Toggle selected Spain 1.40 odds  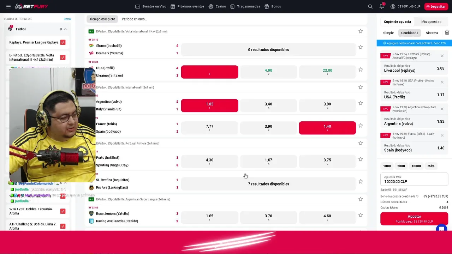(327, 128)
